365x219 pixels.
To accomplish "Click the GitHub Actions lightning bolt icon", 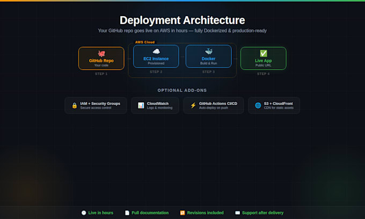I will pyautogui.click(x=193, y=105).
